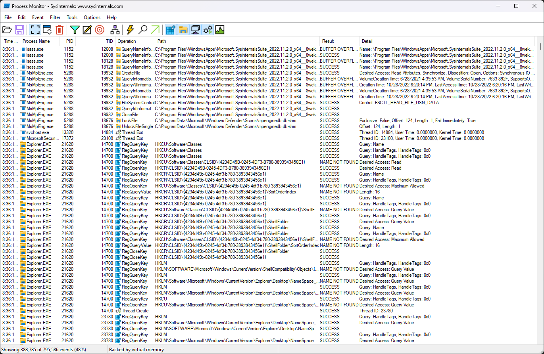544x354 pixels.
Task: Click the yellow lightning bolt event icon
Action: [130, 30]
